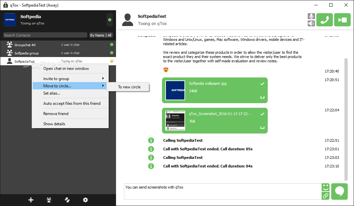The height and width of the screenshot is (206, 354).
Task: Select To new circle in the submenu
Action: pos(128,87)
